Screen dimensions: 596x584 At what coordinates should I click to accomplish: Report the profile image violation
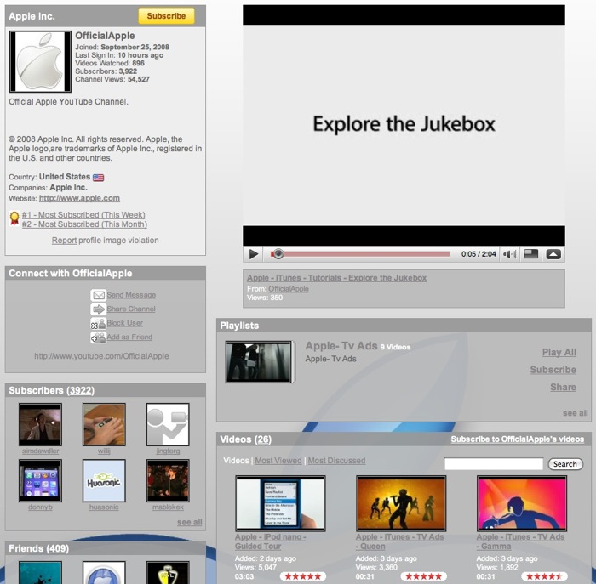pos(64,241)
